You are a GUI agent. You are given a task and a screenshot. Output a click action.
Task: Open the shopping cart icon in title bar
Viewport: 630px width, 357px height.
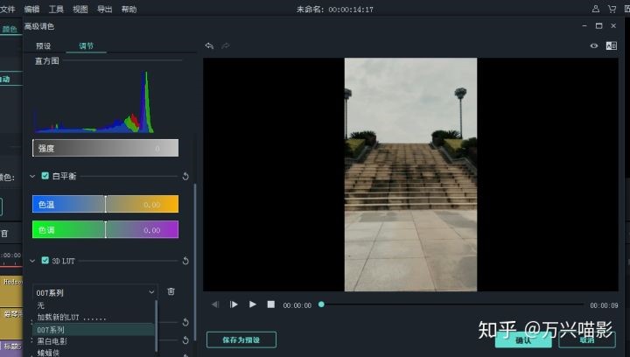[x=612, y=9]
